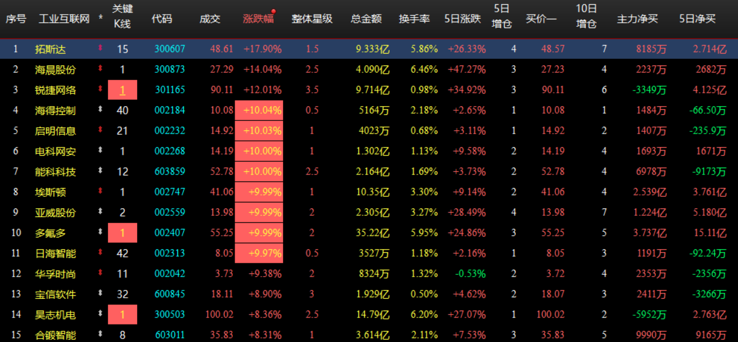Click the 成交 column header
Screen dimensions: 738x342
[210, 19]
